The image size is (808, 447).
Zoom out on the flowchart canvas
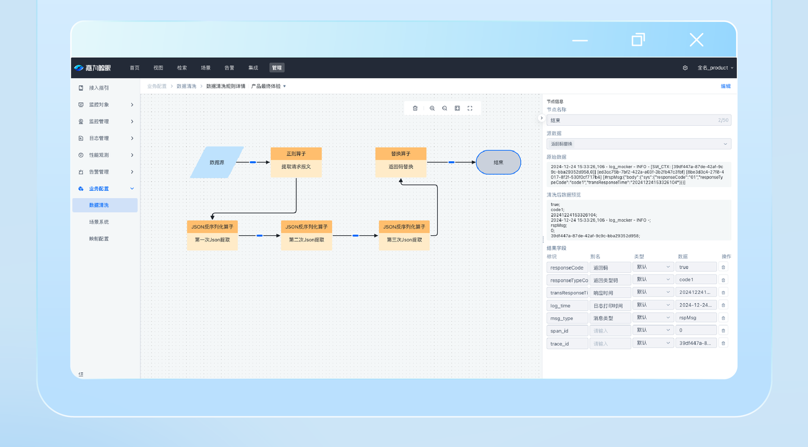pos(444,108)
